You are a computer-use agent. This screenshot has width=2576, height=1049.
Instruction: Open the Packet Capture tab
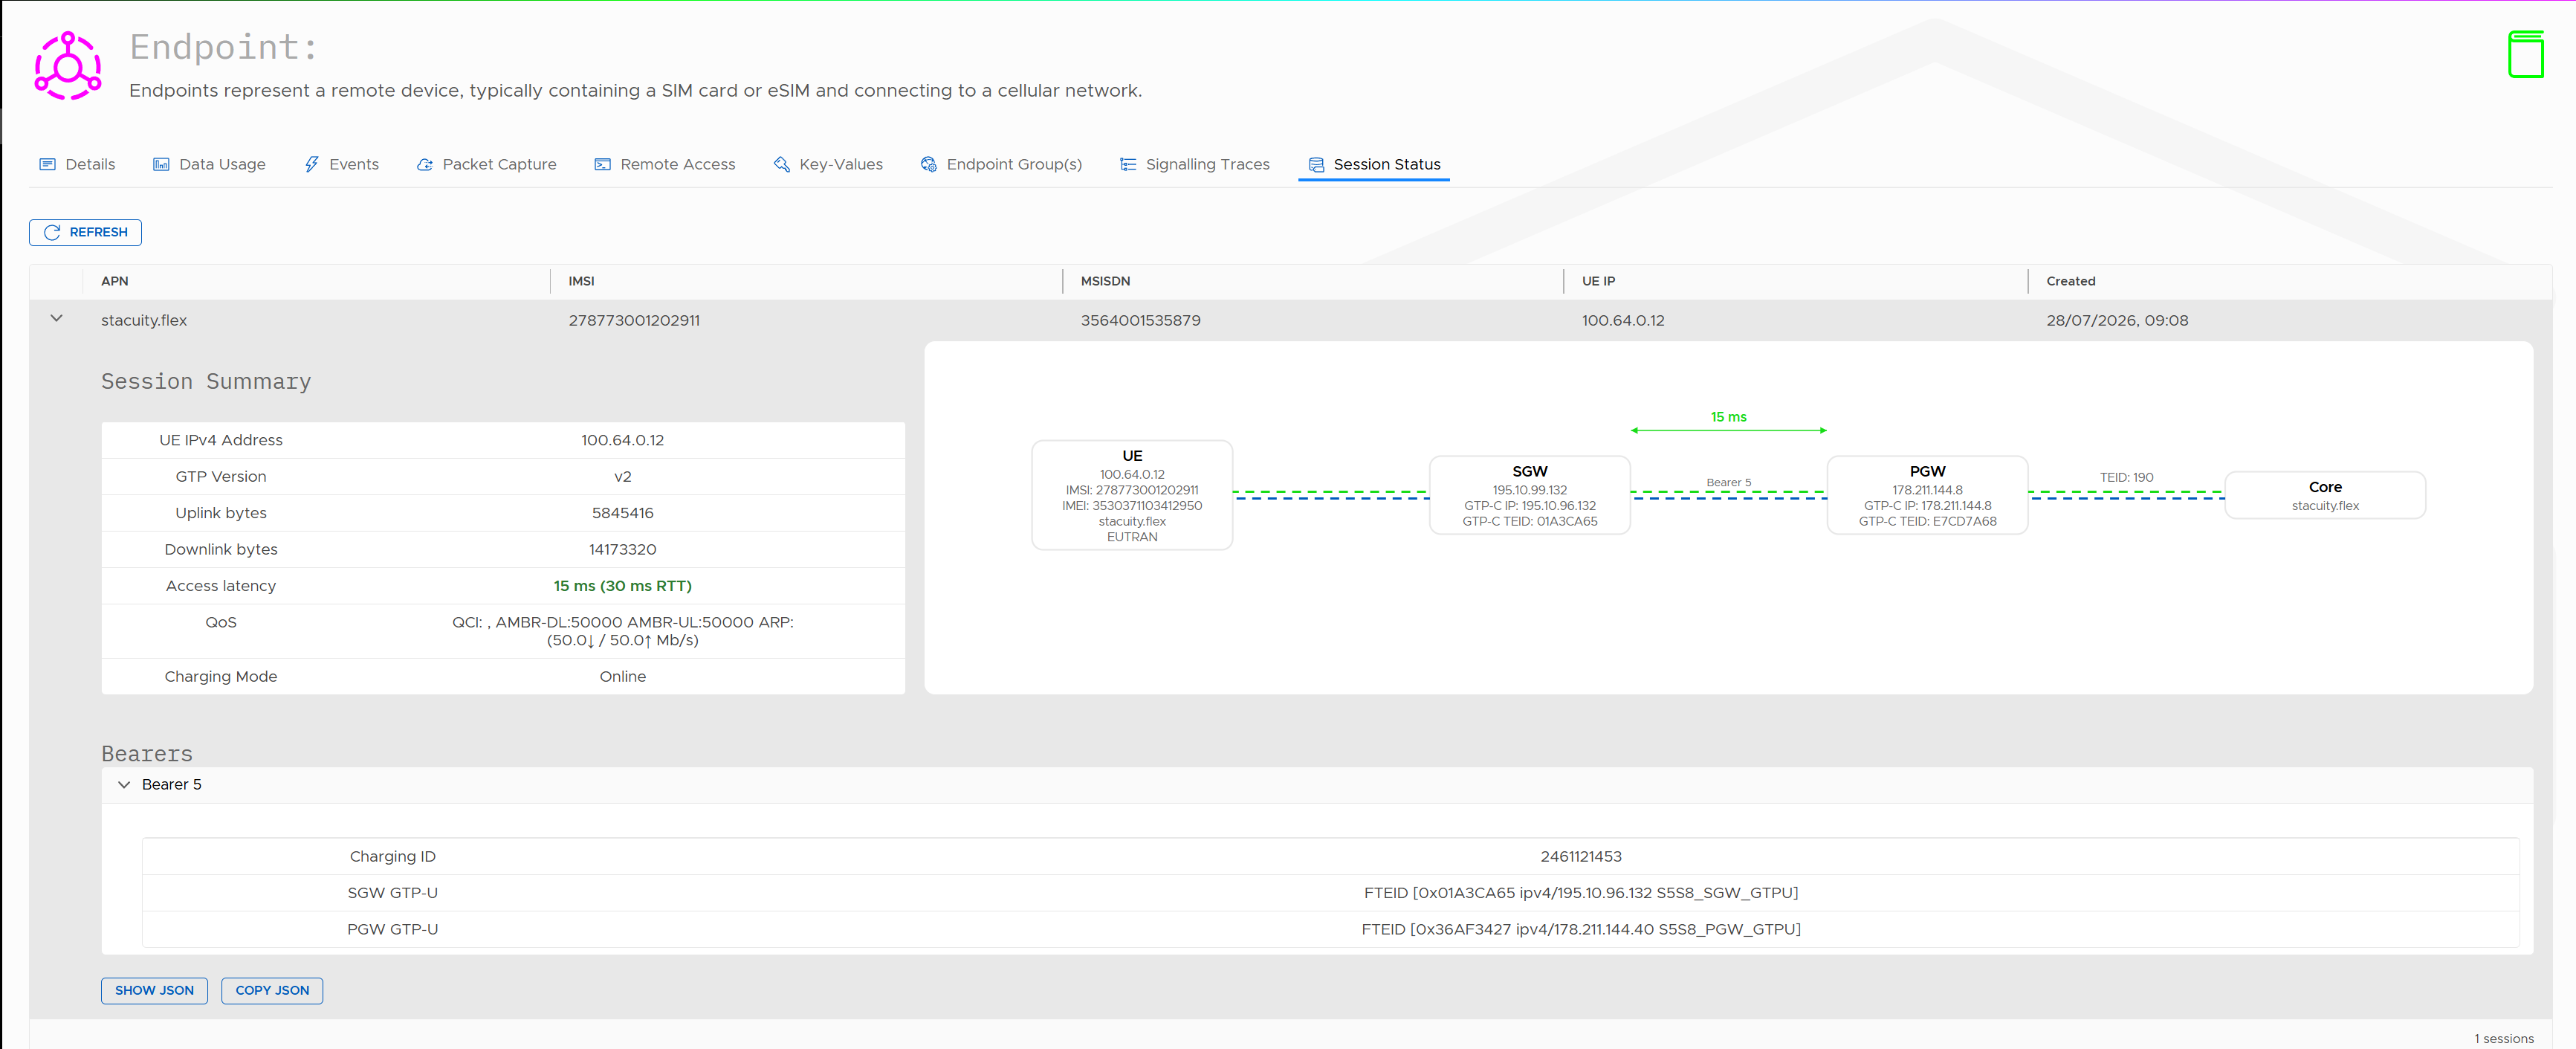click(x=486, y=164)
